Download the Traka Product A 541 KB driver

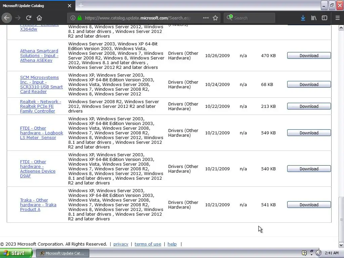point(309,205)
